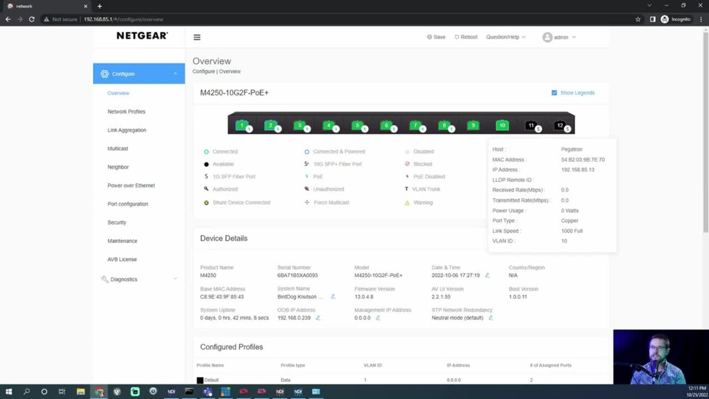Click Configure breadcrumb link
This screenshot has height=399, width=709.
[x=203, y=71]
